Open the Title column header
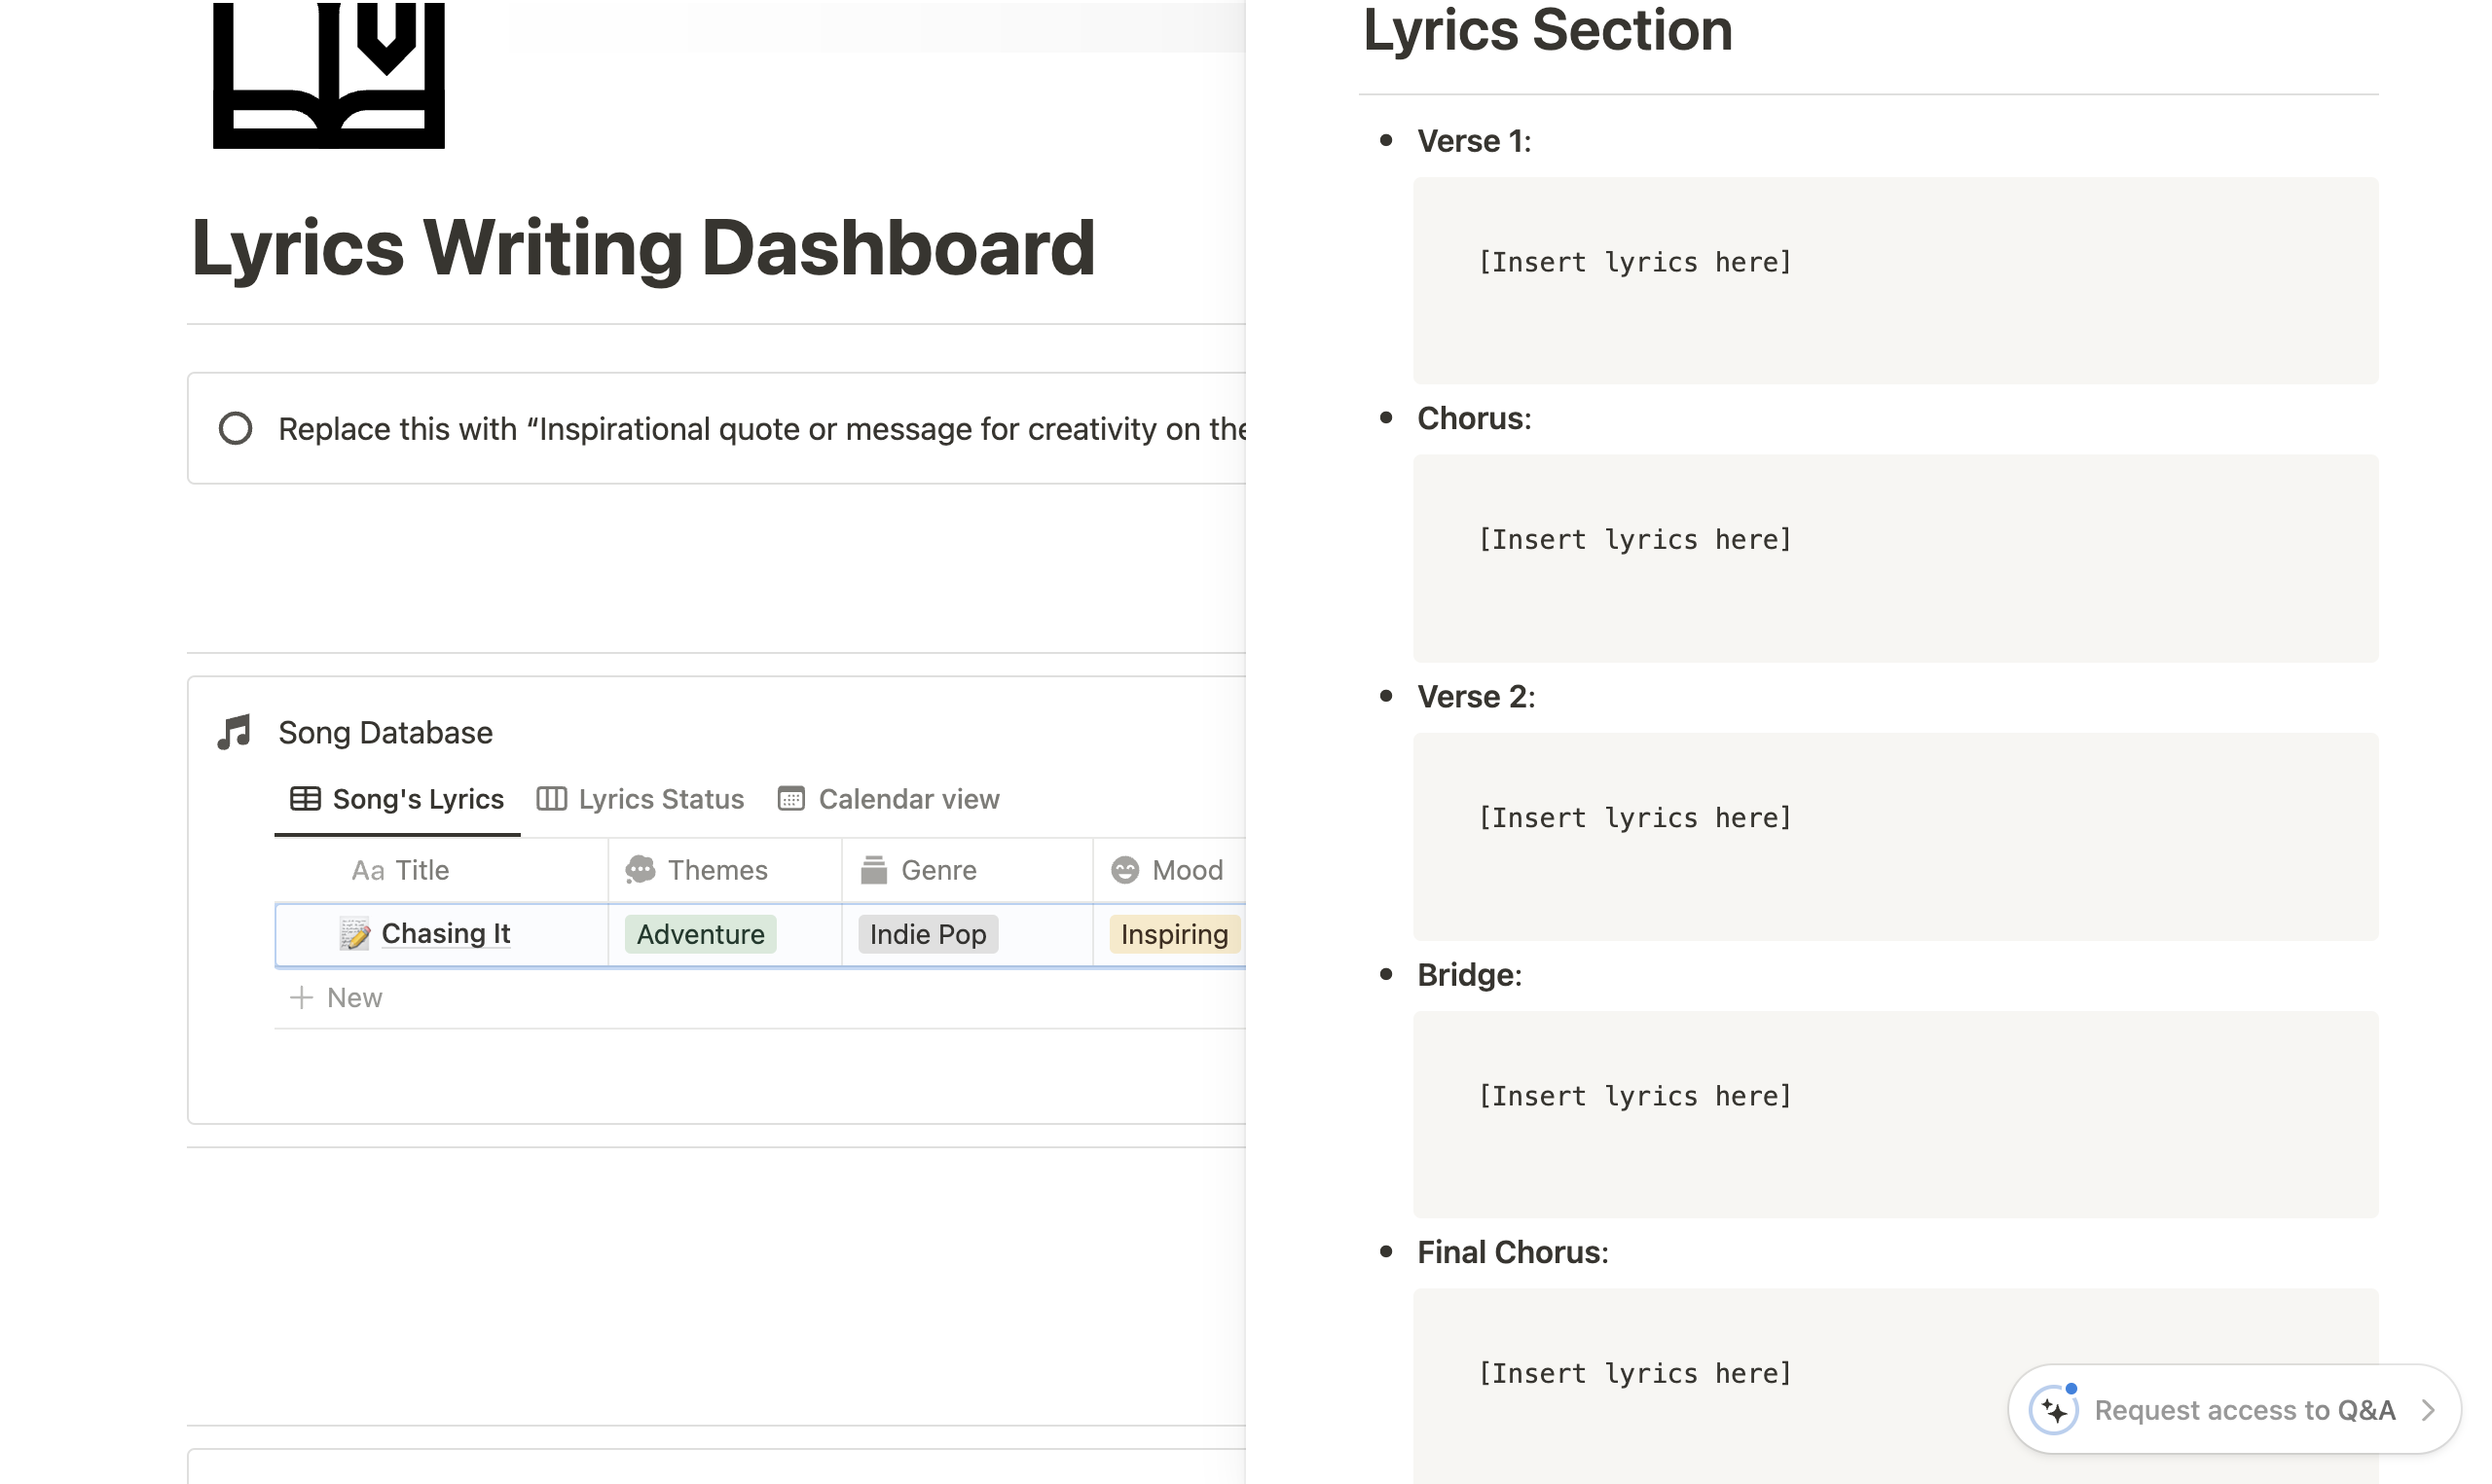The image size is (2492, 1484). [441, 871]
